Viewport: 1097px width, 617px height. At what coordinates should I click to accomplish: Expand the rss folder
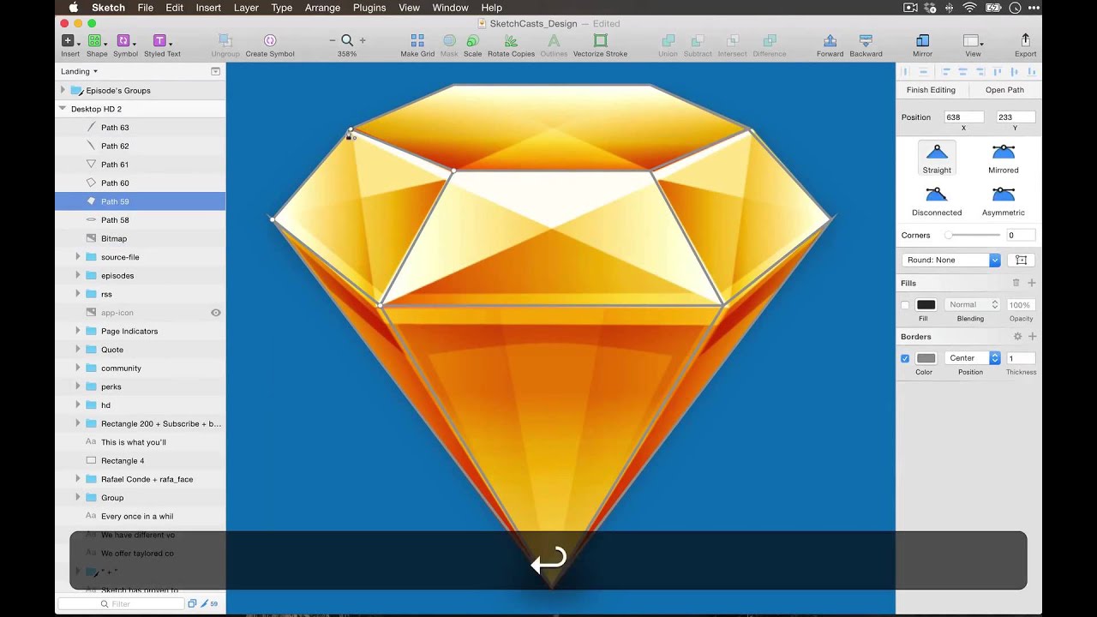(x=77, y=294)
